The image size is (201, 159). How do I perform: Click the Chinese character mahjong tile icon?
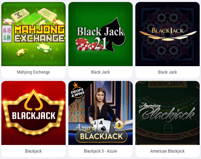click(x=7, y=34)
